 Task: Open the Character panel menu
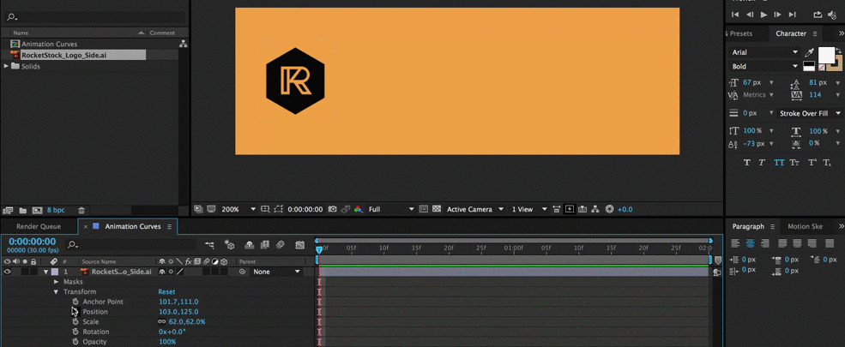pos(815,33)
